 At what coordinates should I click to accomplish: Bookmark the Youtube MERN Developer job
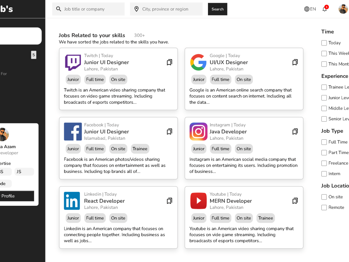pyautogui.click(x=295, y=201)
